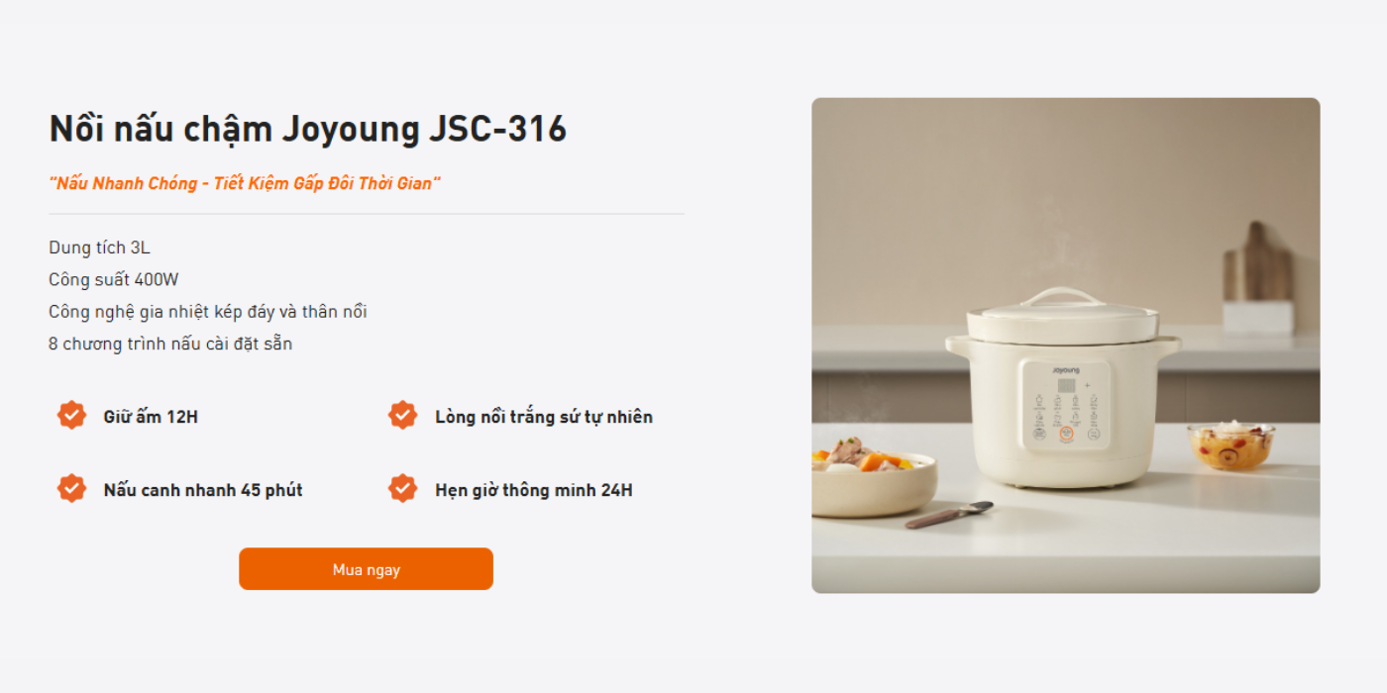Click the Công suất 400W specification line
Screen dimensions: 1387x693
114,279
